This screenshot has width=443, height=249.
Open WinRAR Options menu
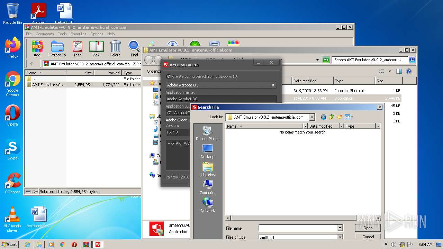pyautogui.click(x=97, y=34)
